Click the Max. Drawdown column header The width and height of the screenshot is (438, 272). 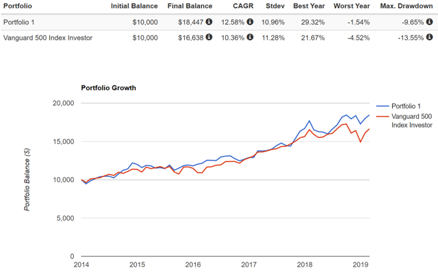(407, 6)
